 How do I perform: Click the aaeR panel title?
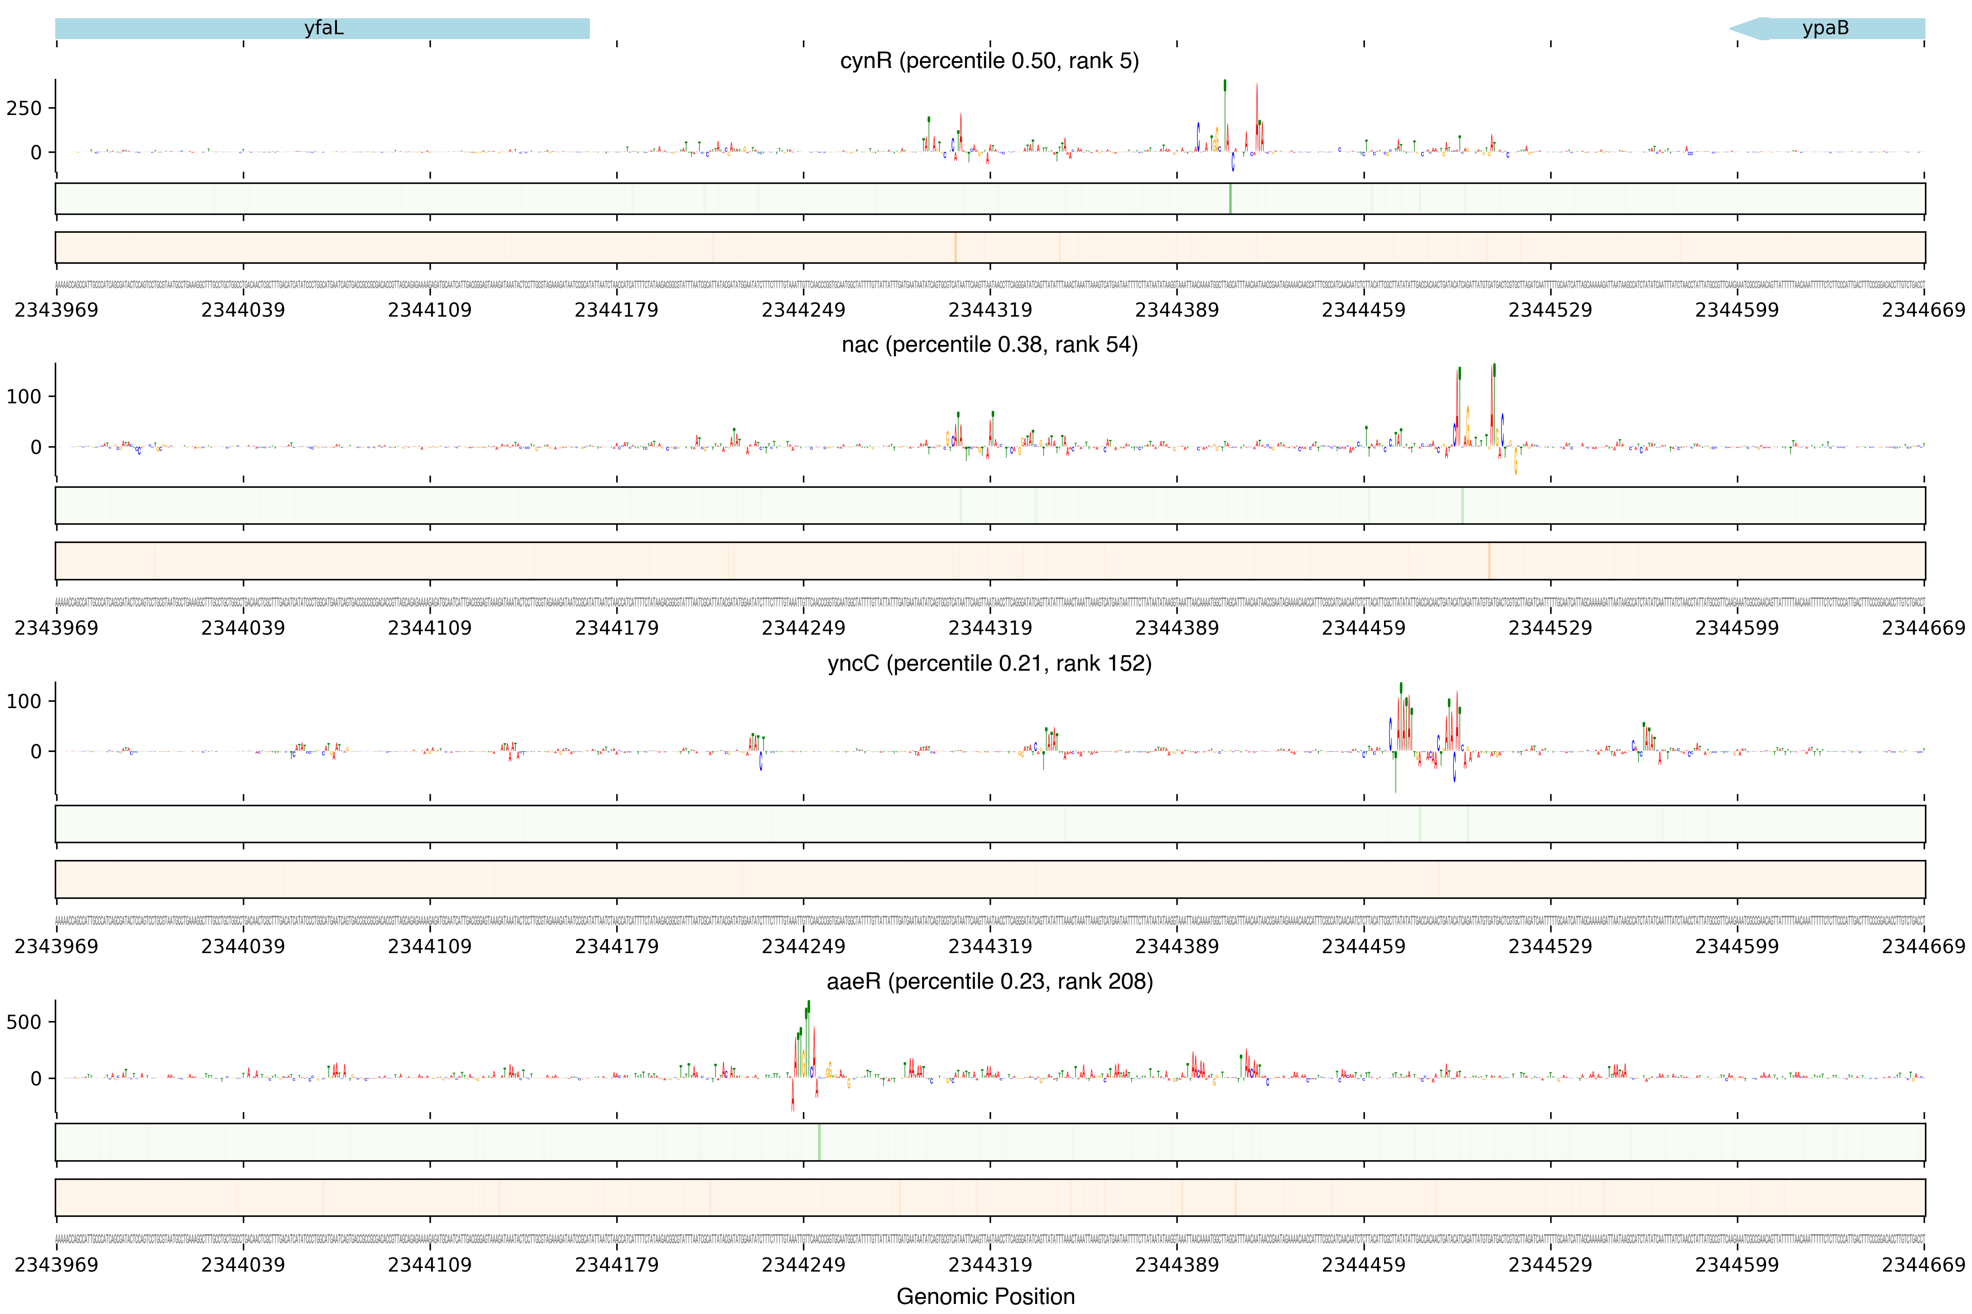(989, 981)
